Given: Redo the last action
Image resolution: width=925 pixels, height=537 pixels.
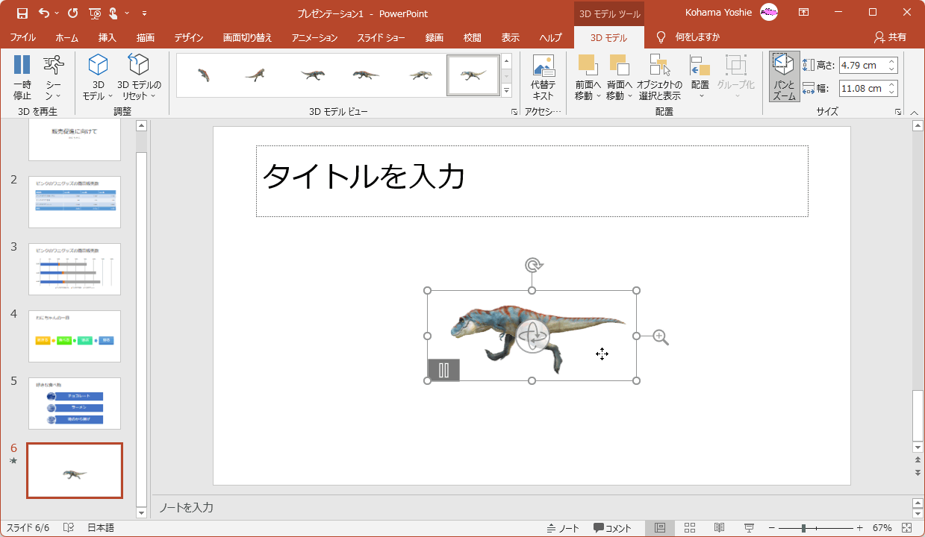Looking at the screenshot, I should coord(72,13).
